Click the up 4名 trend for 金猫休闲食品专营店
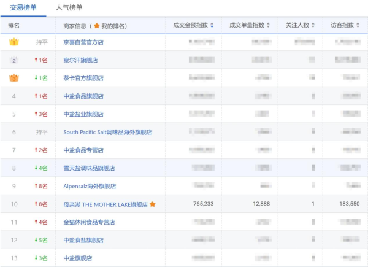The image size is (368, 267). coord(41,222)
